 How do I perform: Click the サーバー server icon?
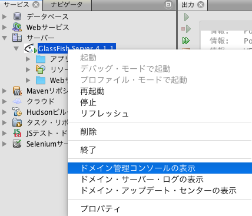point(17,38)
